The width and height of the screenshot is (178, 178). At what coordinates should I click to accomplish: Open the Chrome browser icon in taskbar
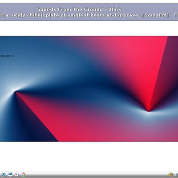point(23,174)
